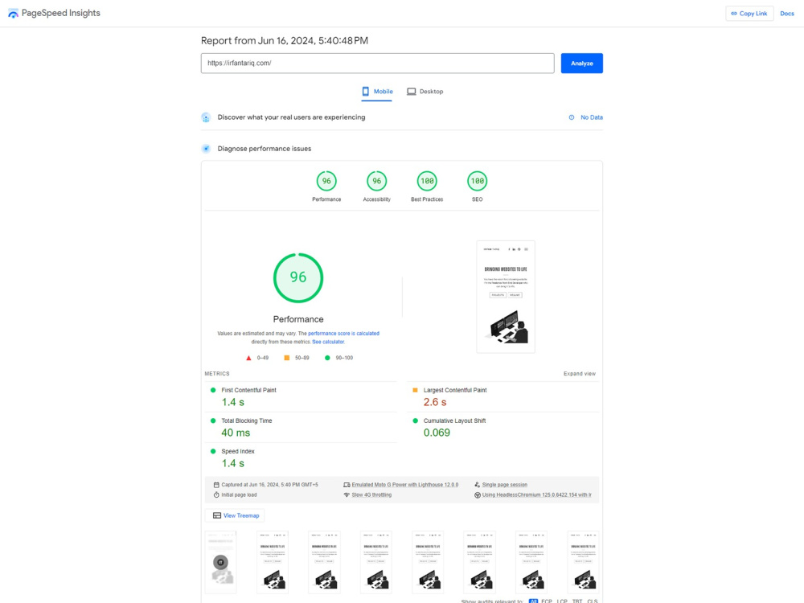
Task: Switch to the Desktop tab
Action: pos(425,91)
